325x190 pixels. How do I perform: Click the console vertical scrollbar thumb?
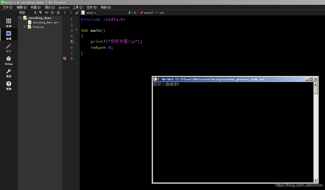pos(315,90)
